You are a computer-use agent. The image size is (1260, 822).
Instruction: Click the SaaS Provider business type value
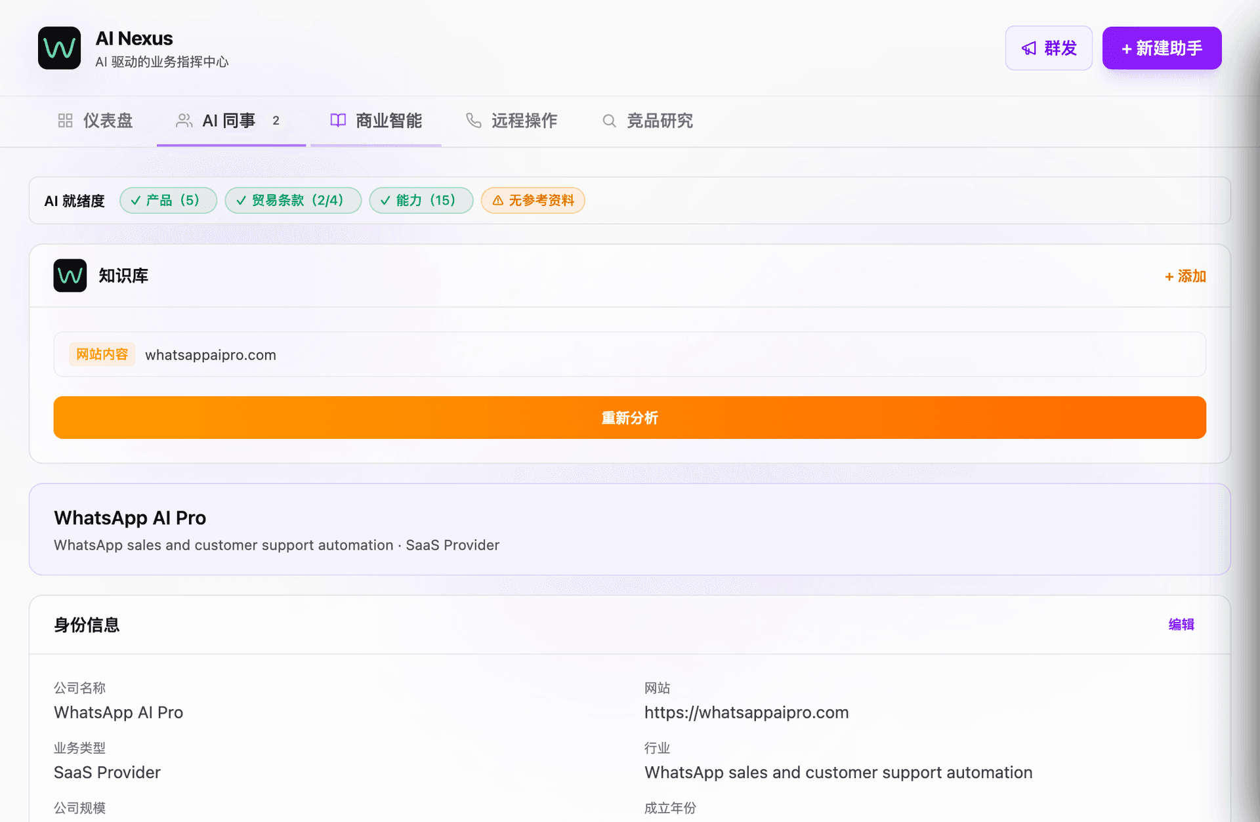(107, 773)
